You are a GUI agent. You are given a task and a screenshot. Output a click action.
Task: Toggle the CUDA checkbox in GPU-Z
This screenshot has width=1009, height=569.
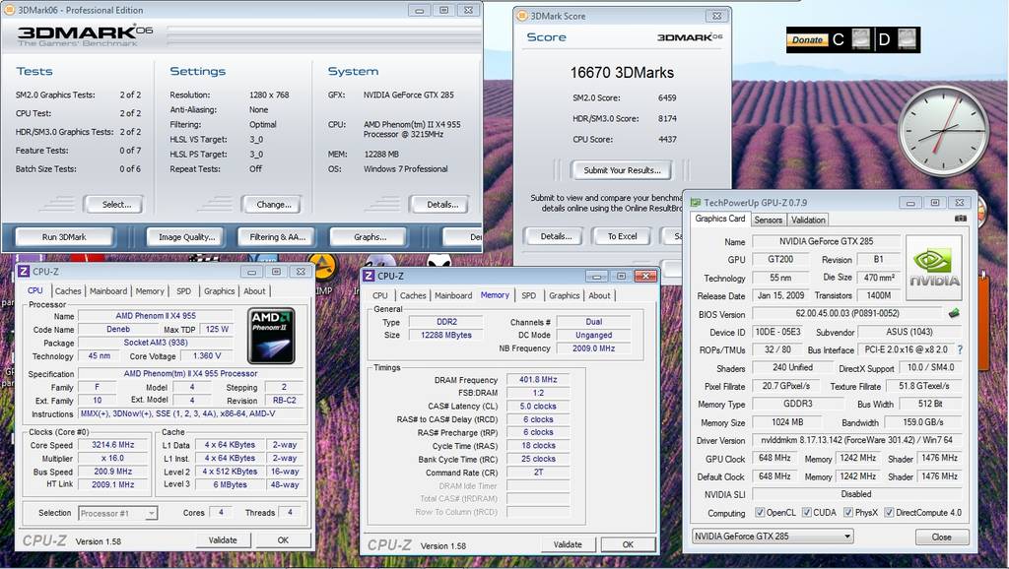[807, 513]
